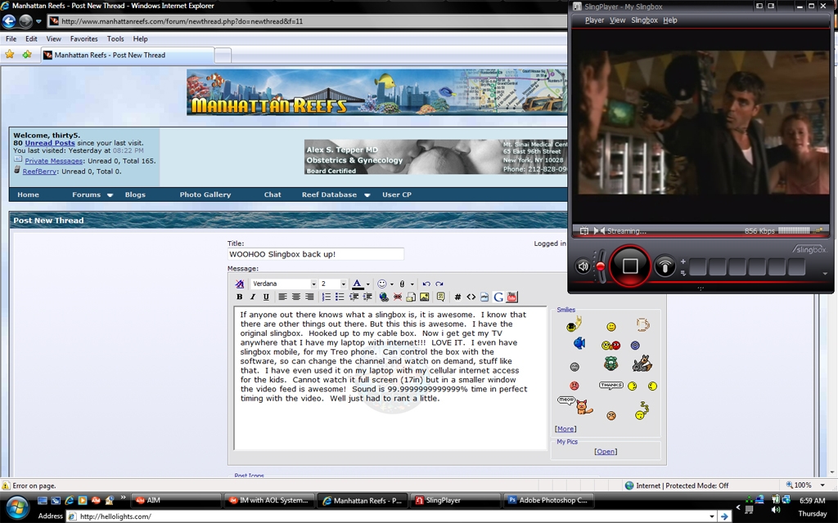Wrap selection in quote tags
Viewport: 838px width, 523px height.
pyautogui.click(x=441, y=297)
